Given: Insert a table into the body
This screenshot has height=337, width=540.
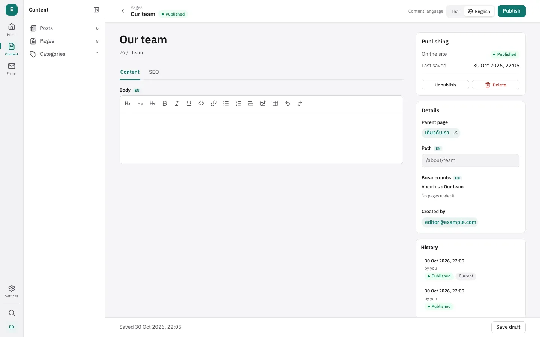Looking at the screenshot, I should 275,104.
